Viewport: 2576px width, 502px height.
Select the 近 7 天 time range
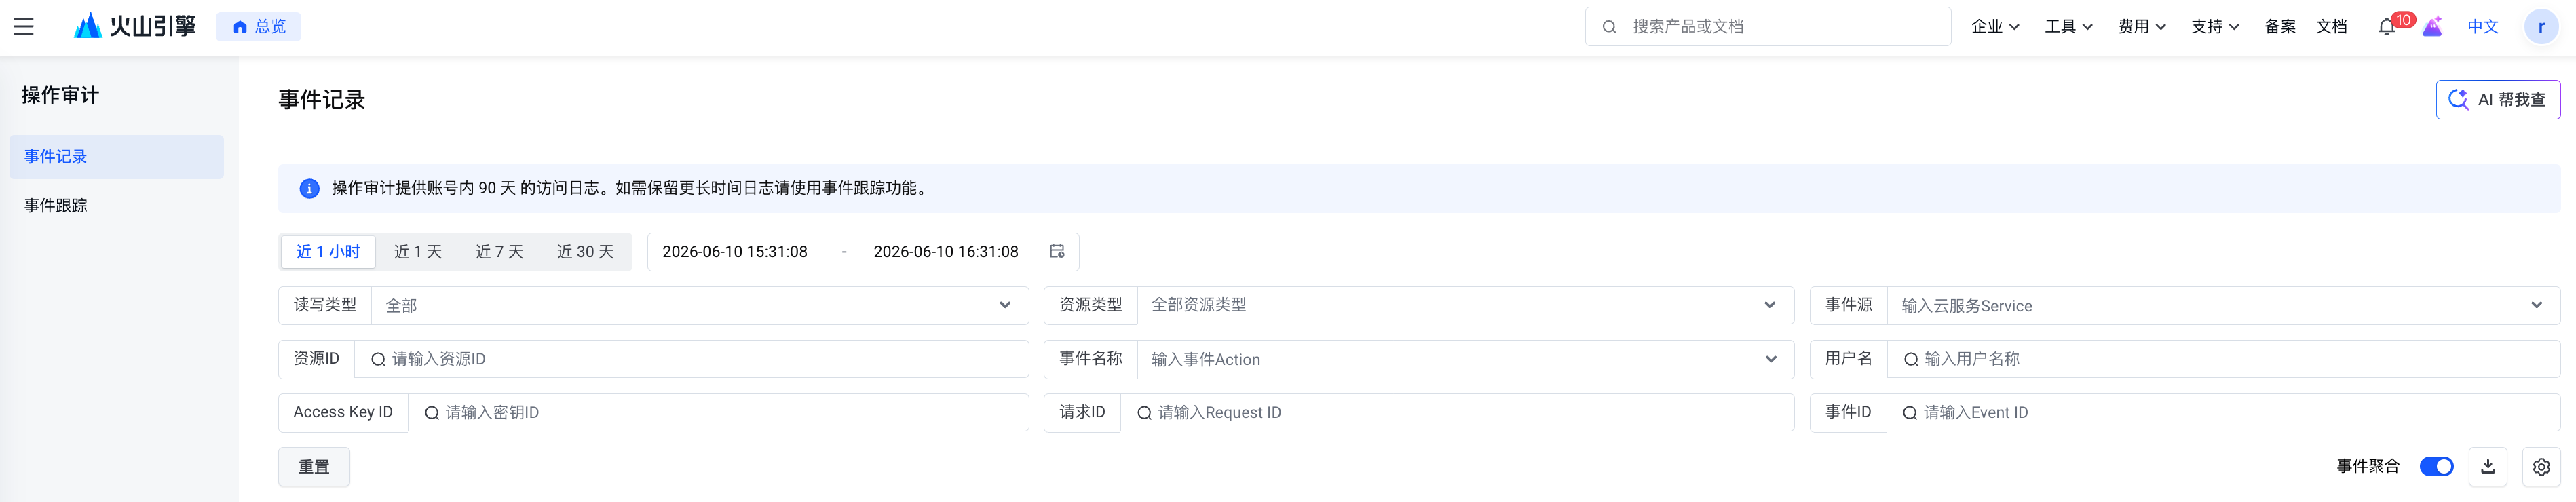[x=499, y=252]
